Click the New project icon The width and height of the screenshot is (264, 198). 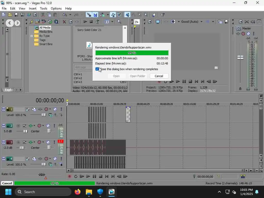pyautogui.click(x=4, y=15)
